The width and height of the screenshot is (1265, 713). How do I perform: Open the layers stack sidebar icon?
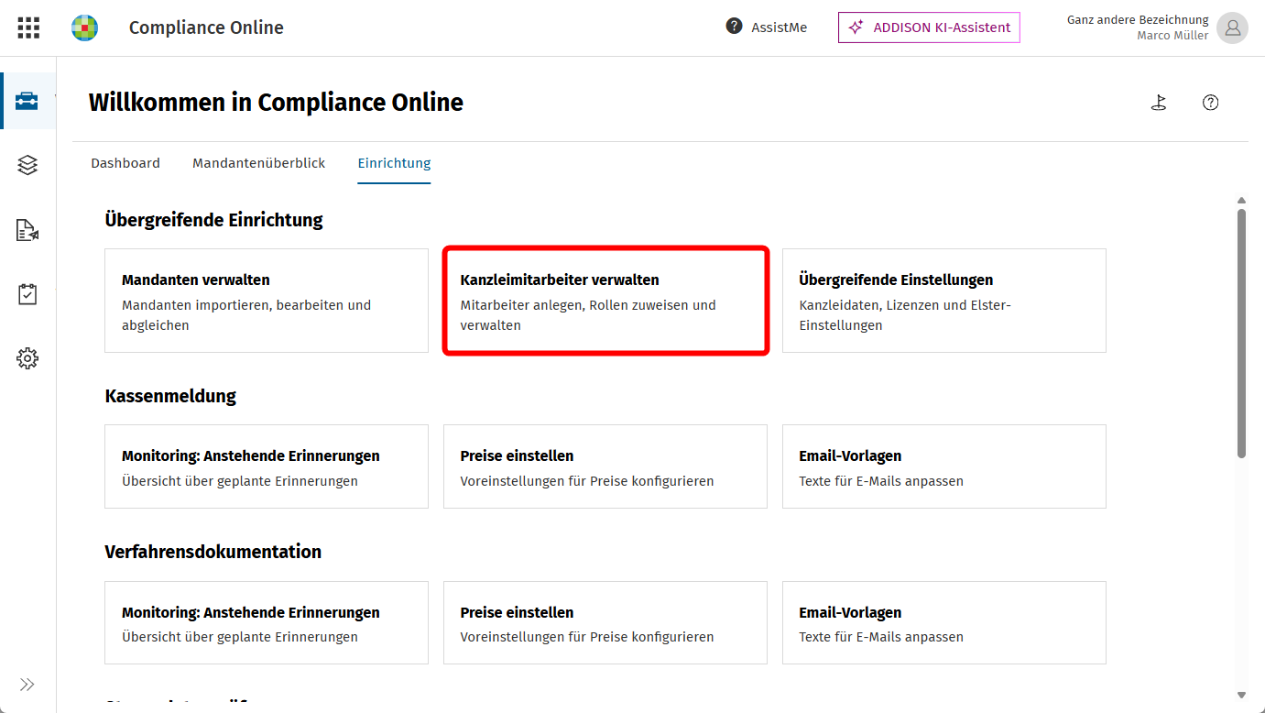(27, 165)
